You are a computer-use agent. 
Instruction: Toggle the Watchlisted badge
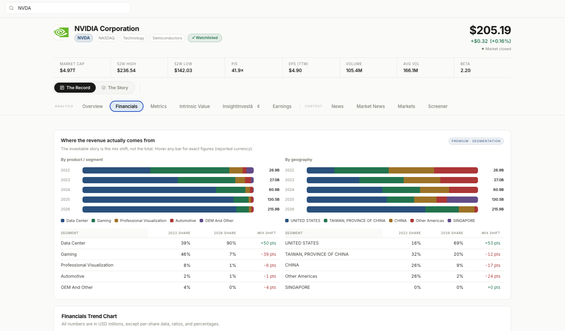205,38
